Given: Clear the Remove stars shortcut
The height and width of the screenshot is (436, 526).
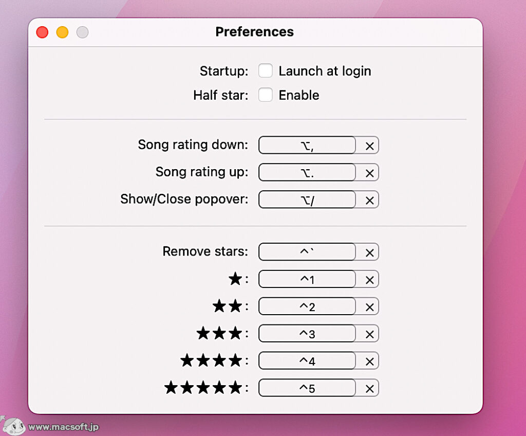Looking at the screenshot, I should pyautogui.click(x=369, y=252).
